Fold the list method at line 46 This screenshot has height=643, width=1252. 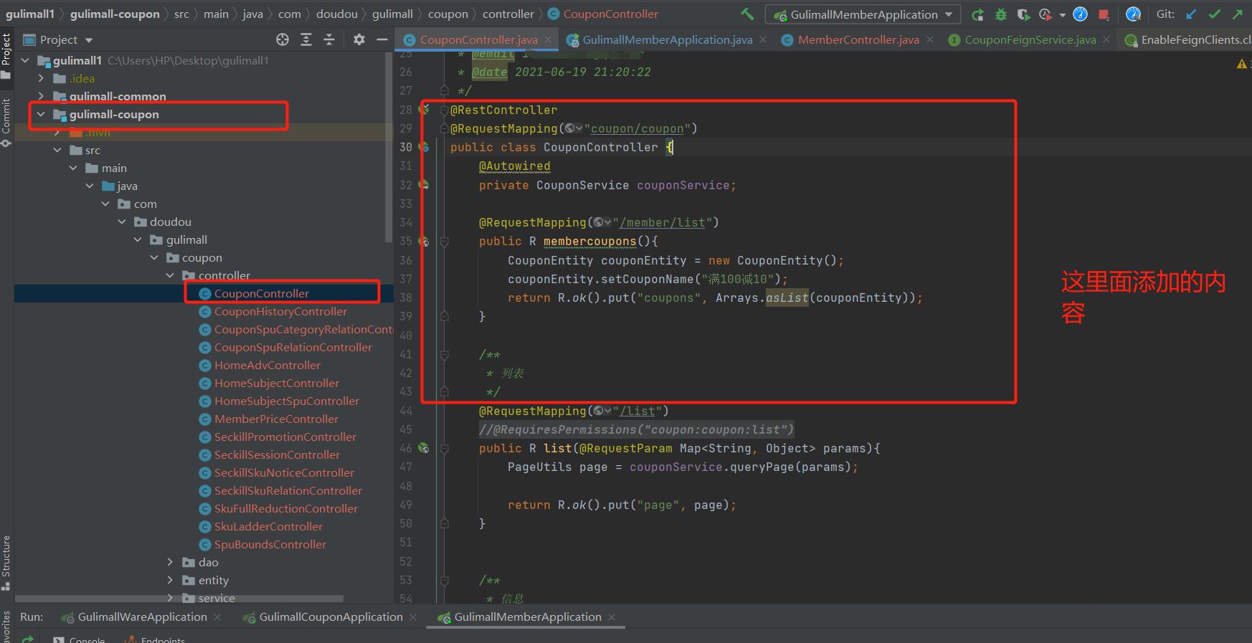(x=444, y=449)
